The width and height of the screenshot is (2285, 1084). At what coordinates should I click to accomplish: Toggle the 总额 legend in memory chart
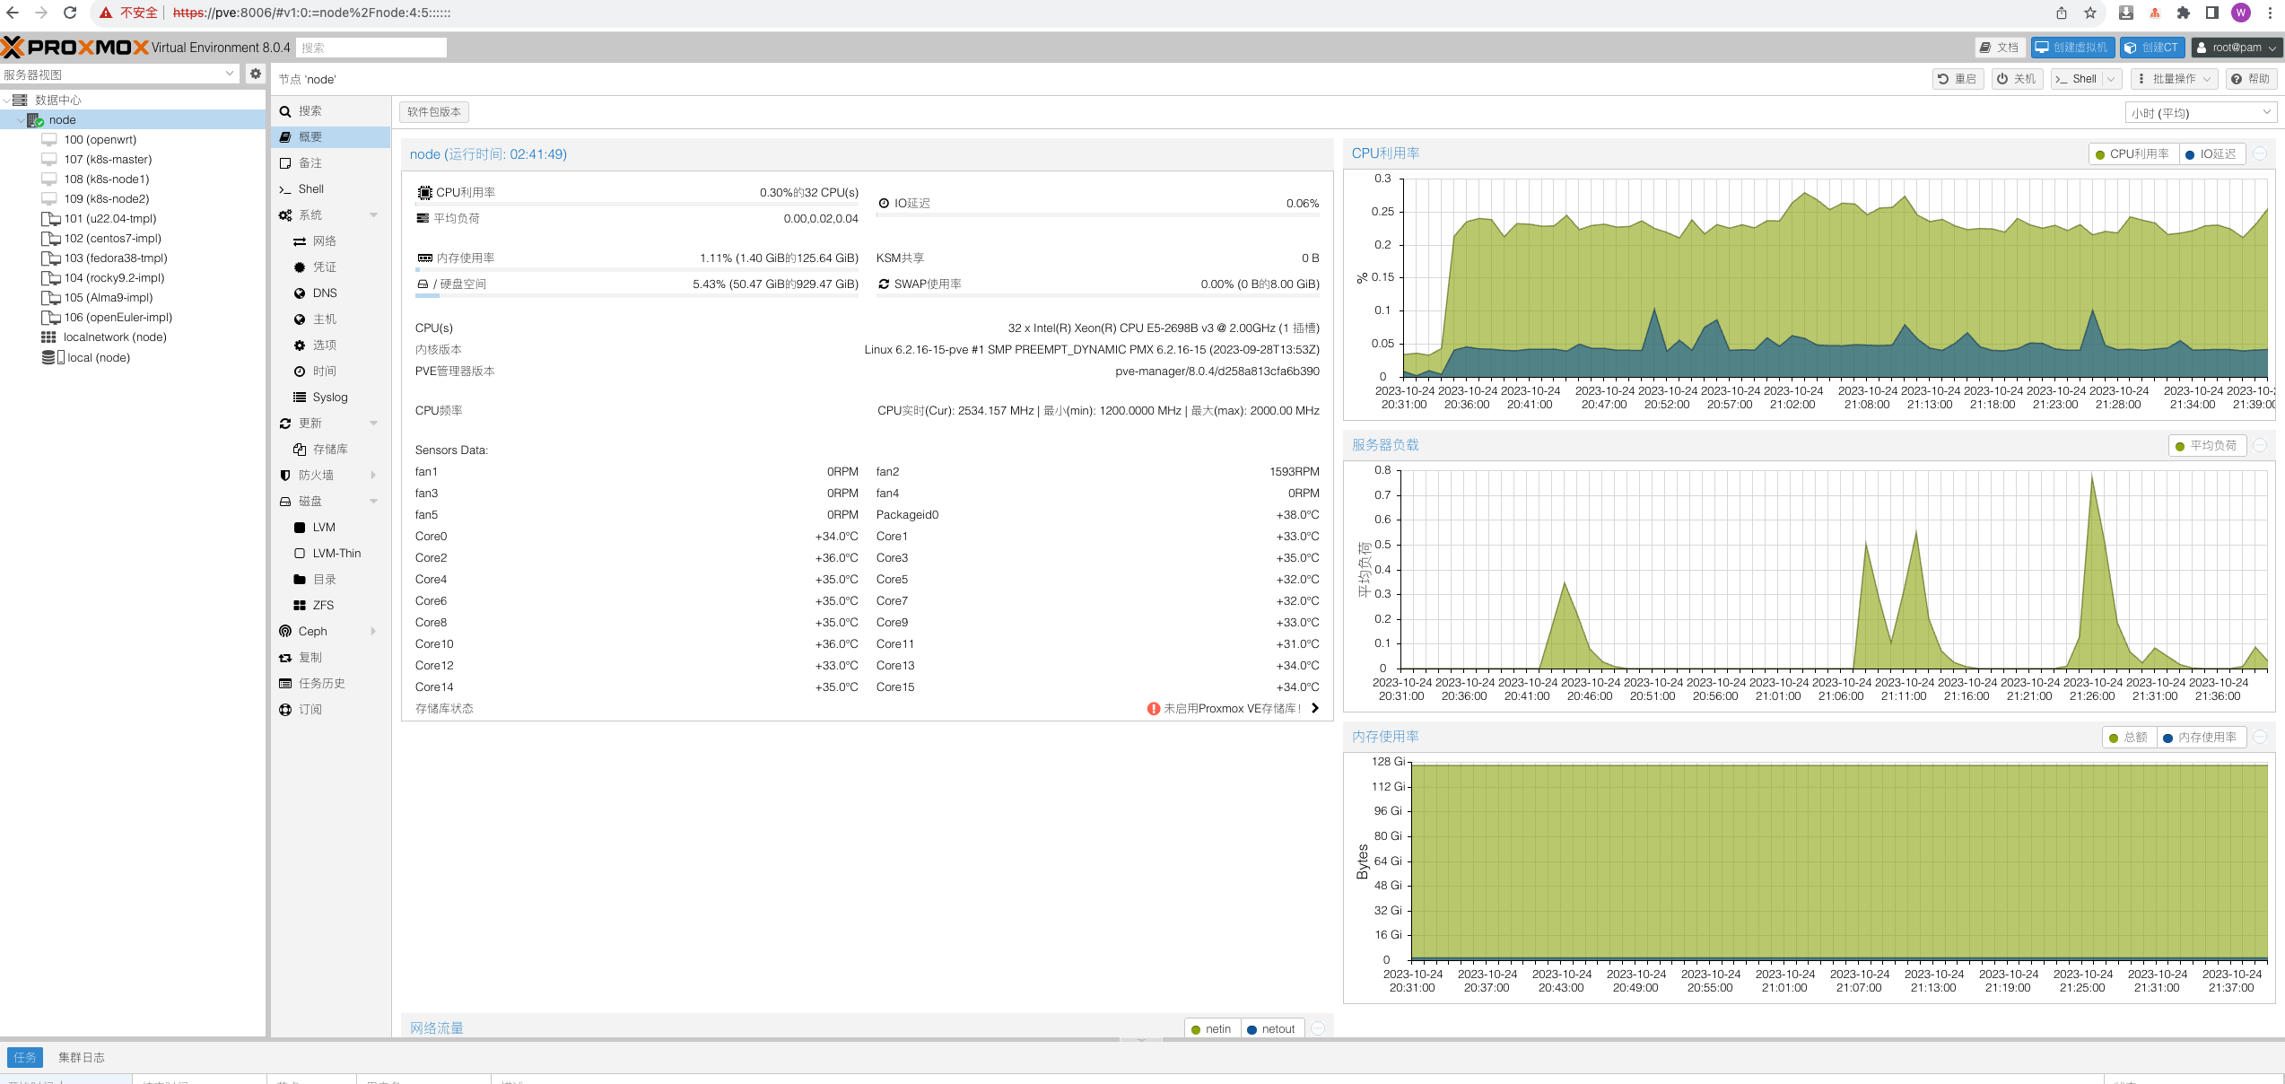(x=2129, y=738)
